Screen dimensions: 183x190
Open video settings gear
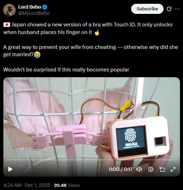(151, 169)
